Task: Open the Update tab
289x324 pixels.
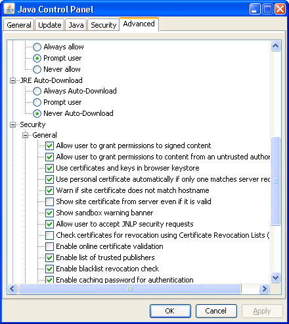Action: pos(50,25)
